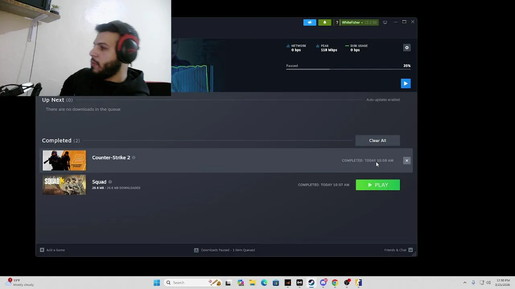Open Task View in the taskbar
This screenshot has height=289, width=515.
click(x=228, y=283)
